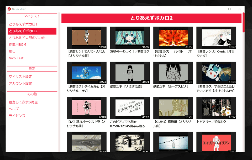Image resolution: width=252 pixels, height=160 pixels.
Task: Play the 39みゅーじっく! 初音ミク thumbnail
Action: 130,38
